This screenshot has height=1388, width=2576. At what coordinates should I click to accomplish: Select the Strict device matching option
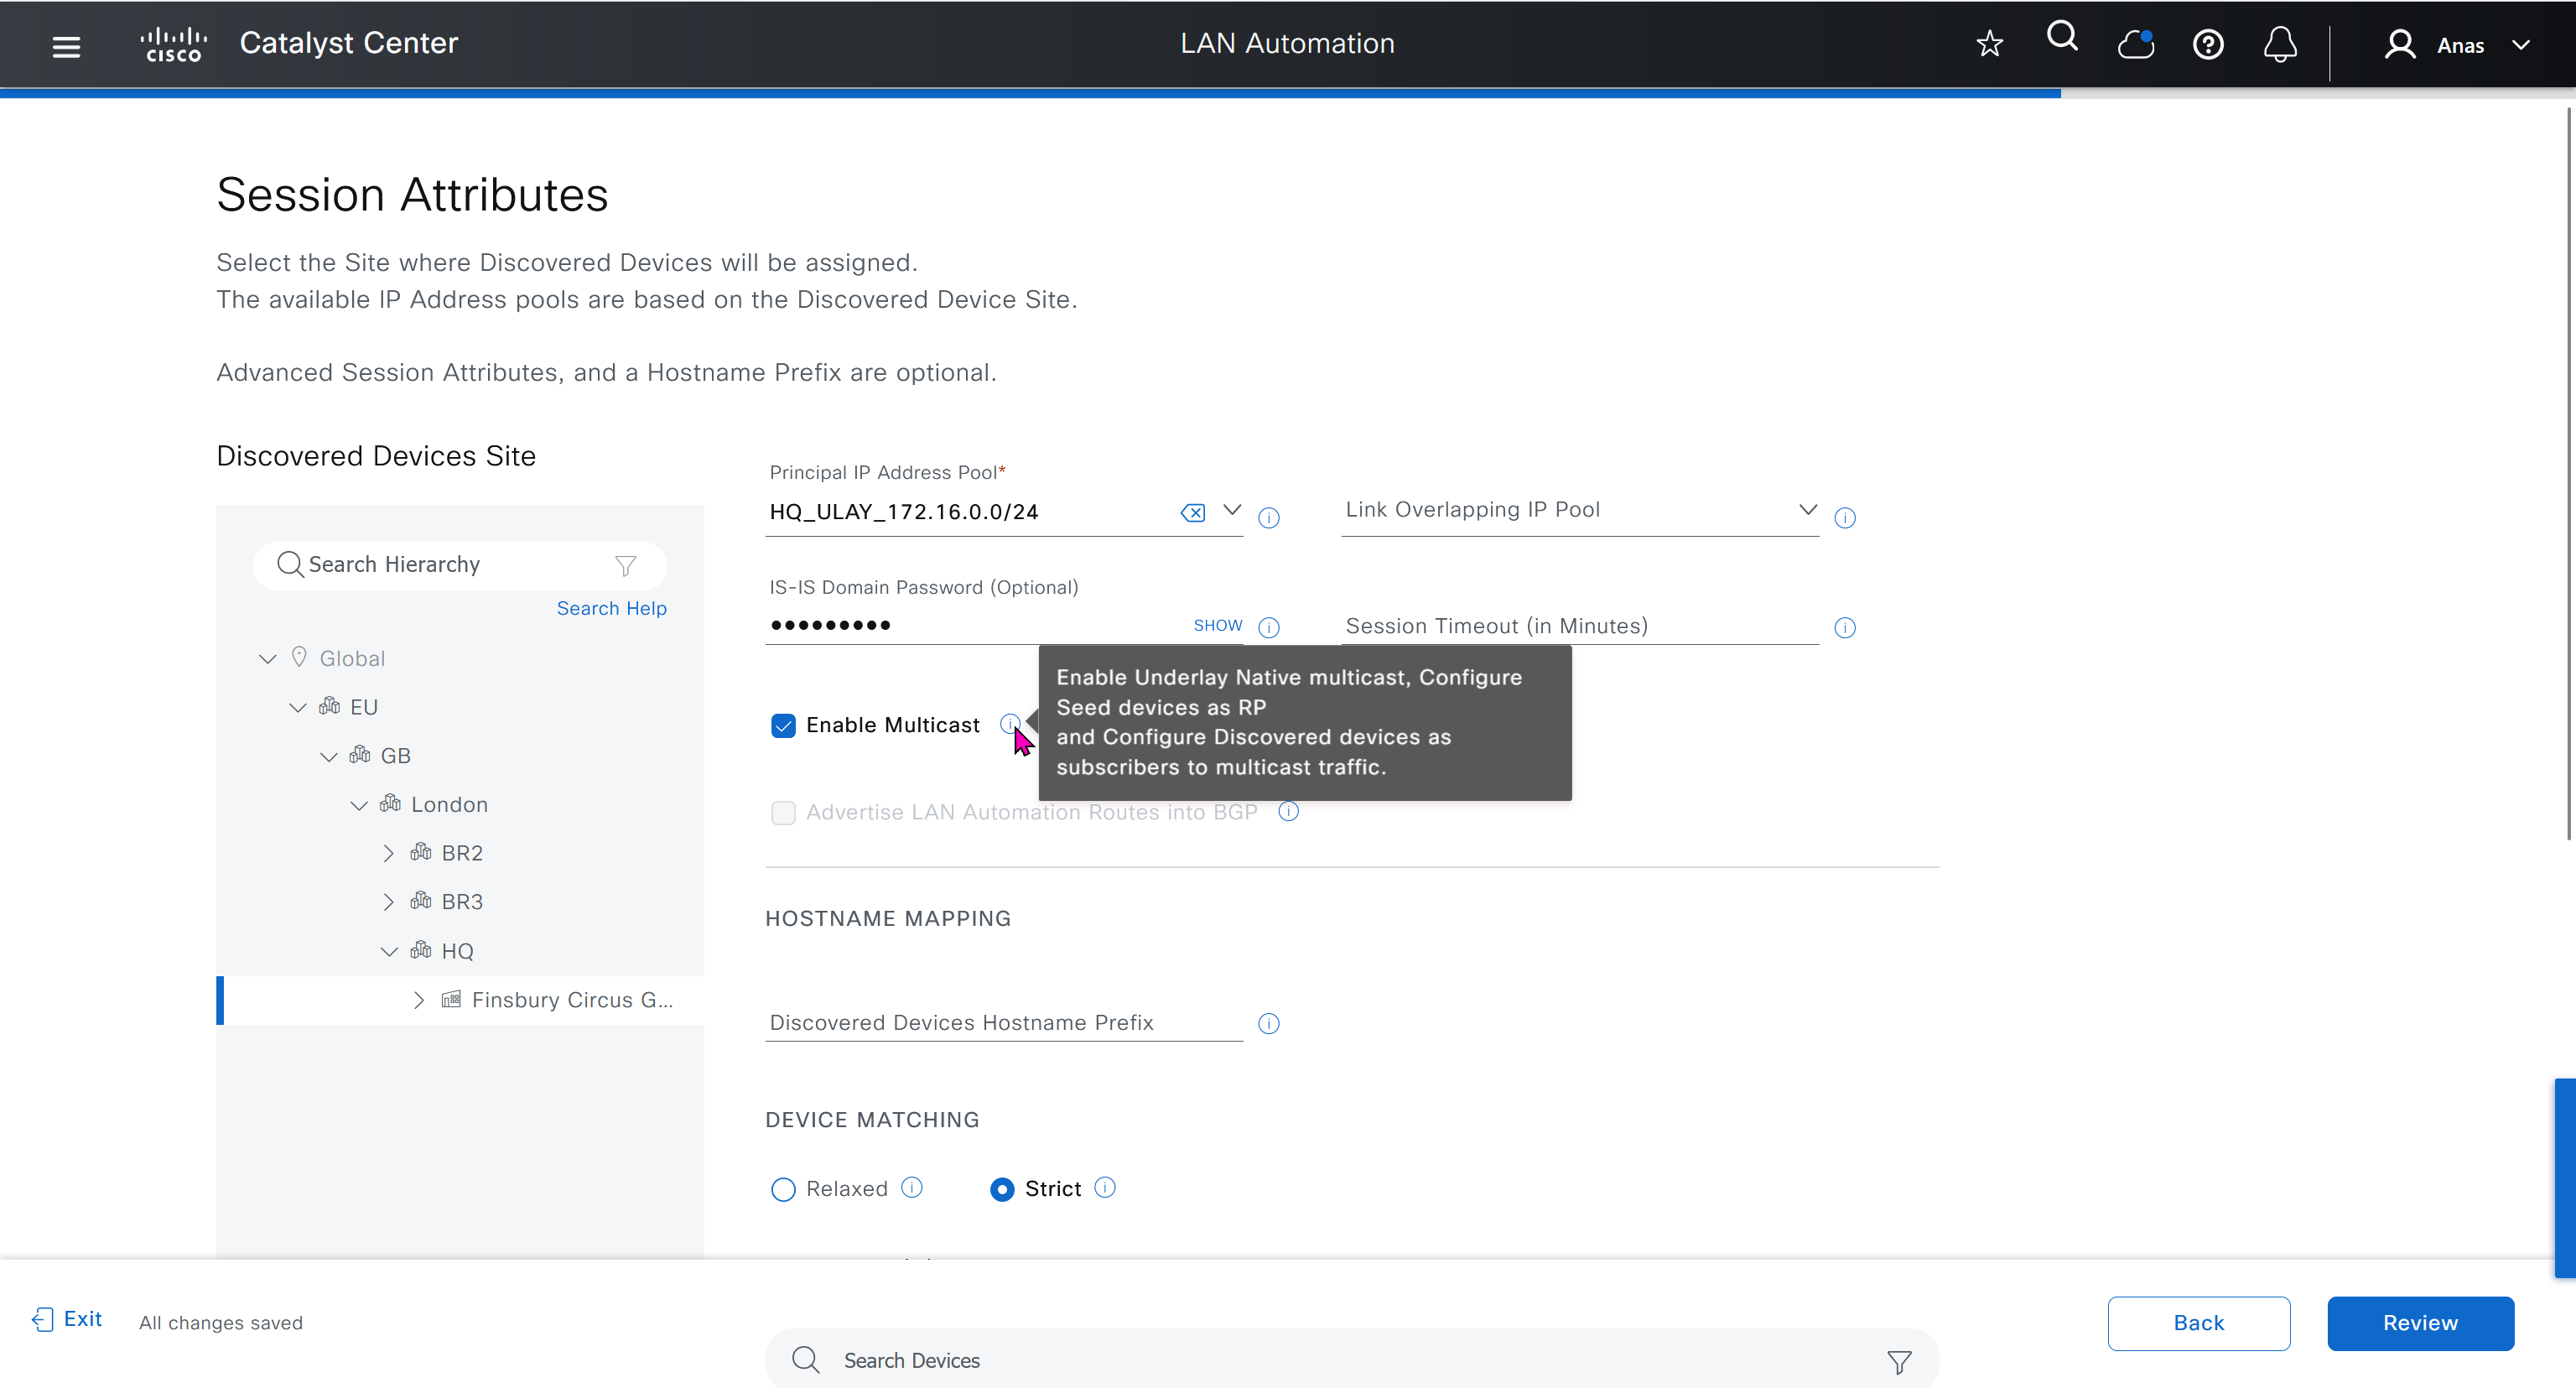click(1001, 1189)
